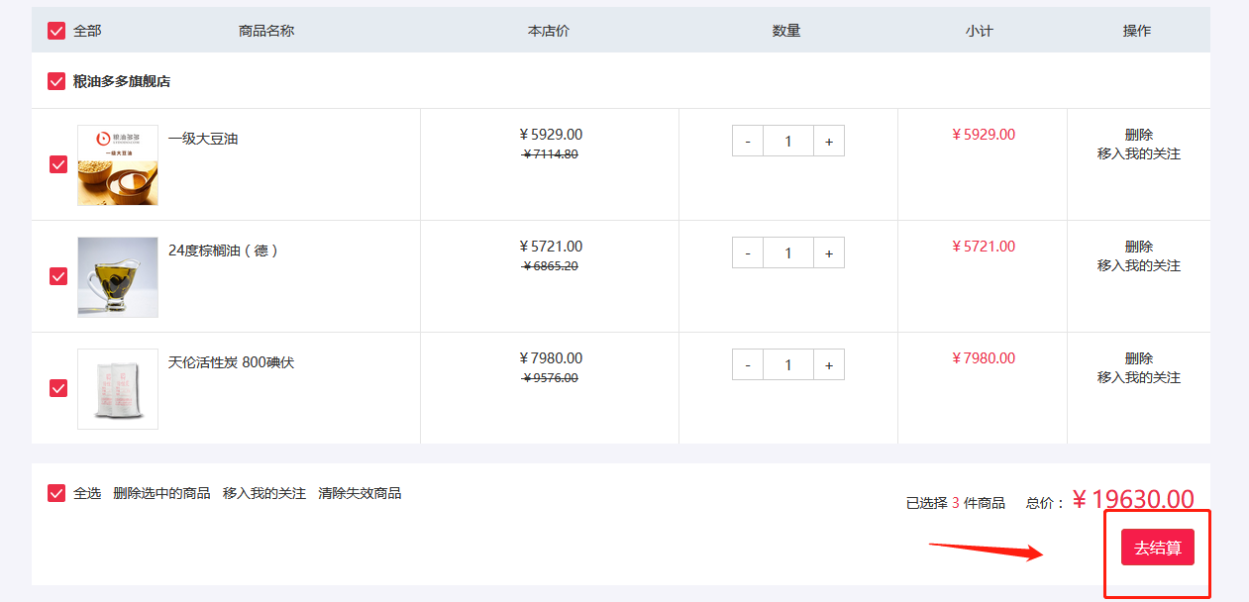Viewport: 1249px width, 602px height.
Task: Uncheck 天伦活性炭 item checkbox
Action: click(58, 388)
